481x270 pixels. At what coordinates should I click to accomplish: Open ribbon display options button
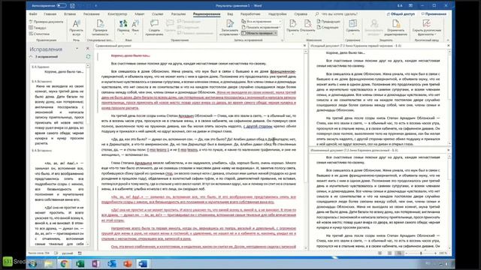click(x=410, y=5)
